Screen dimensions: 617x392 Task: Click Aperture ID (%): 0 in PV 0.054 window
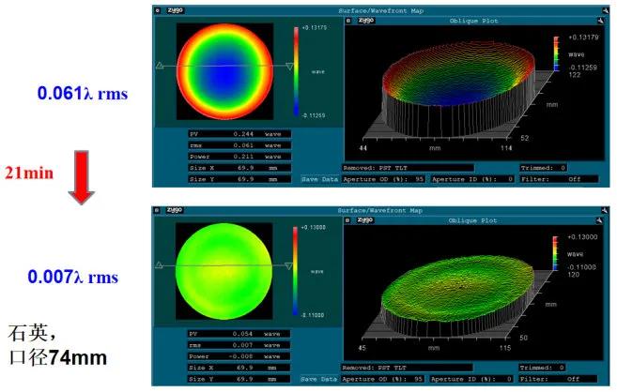pyautogui.click(x=471, y=379)
